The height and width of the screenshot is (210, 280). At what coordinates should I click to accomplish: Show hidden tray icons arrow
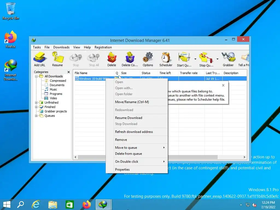241,205
